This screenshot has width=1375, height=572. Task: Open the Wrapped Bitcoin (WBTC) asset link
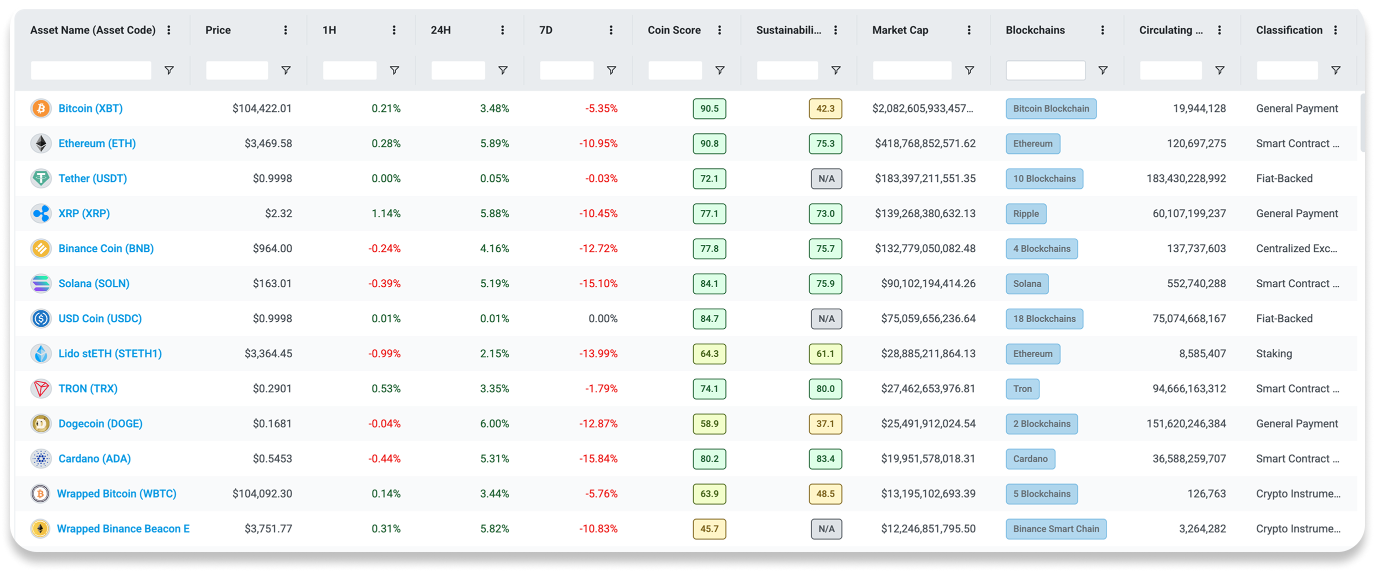(x=117, y=494)
